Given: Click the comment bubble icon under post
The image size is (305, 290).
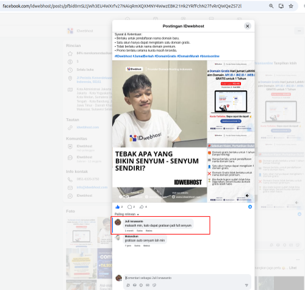Looking at the screenshot, I should [129, 207].
